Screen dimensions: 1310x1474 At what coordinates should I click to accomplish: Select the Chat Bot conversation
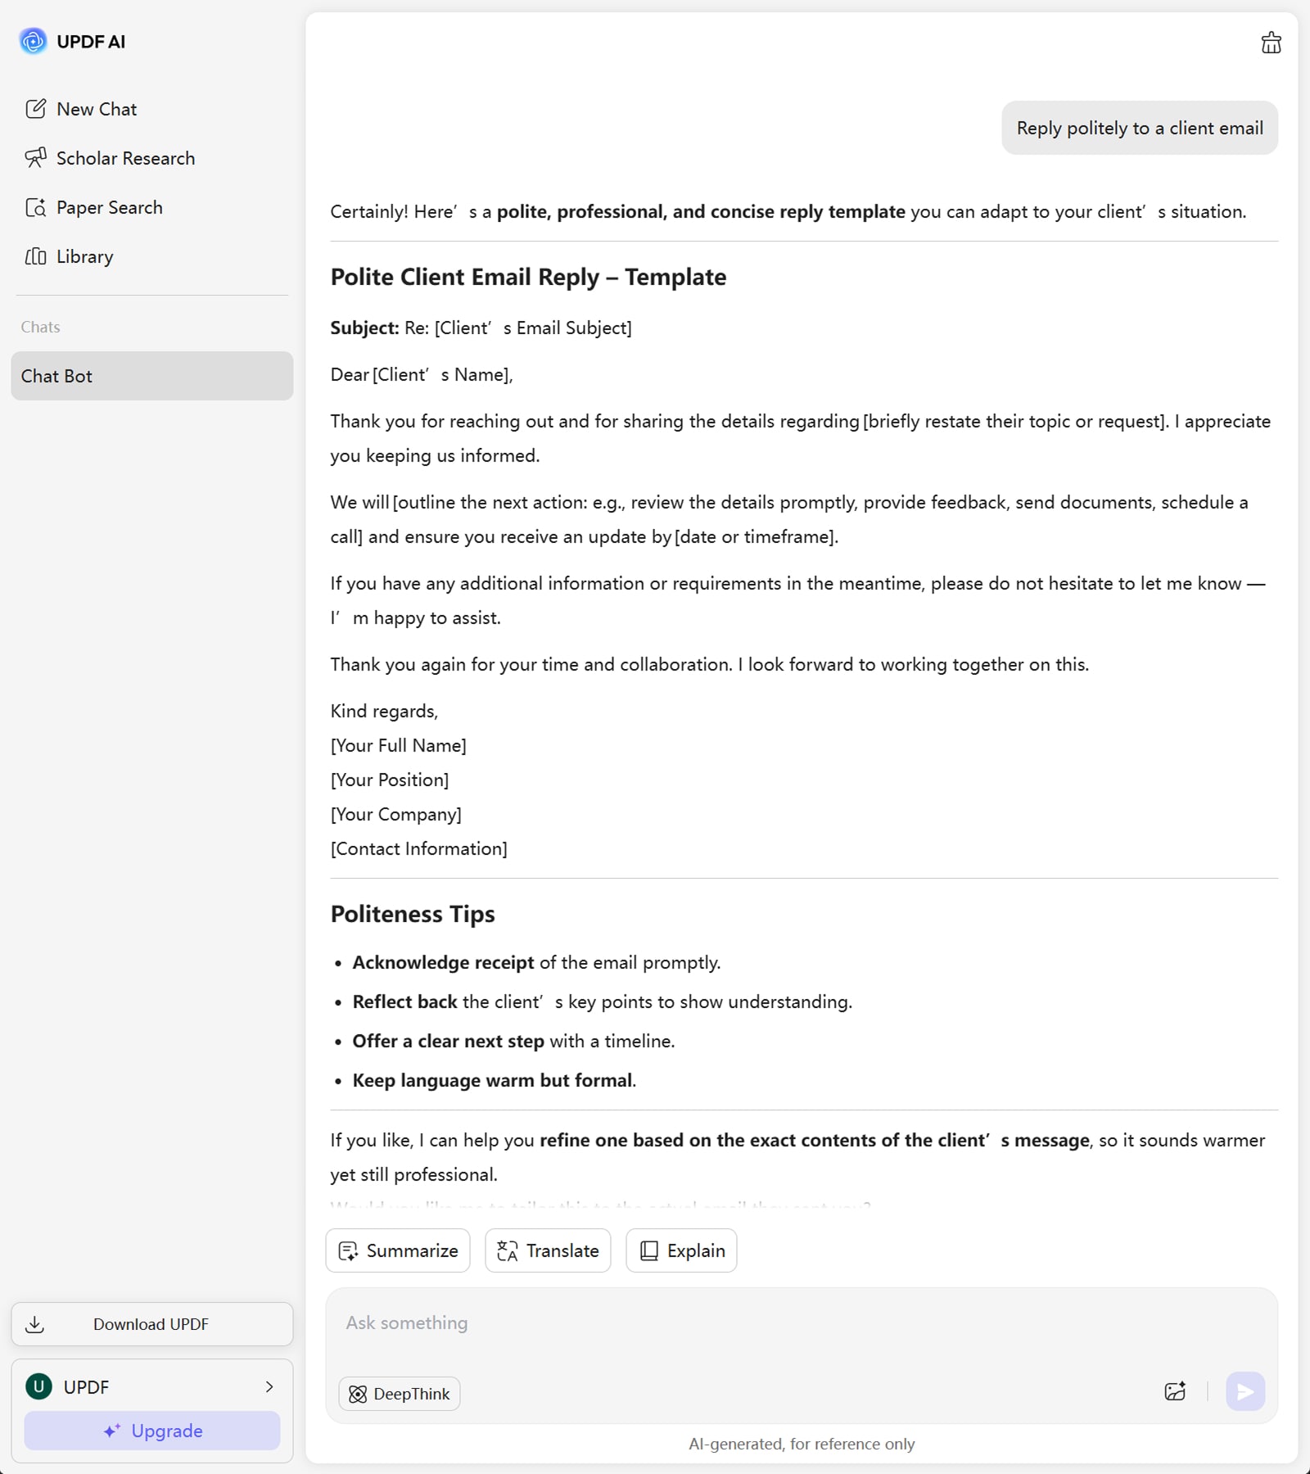coord(151,376)
